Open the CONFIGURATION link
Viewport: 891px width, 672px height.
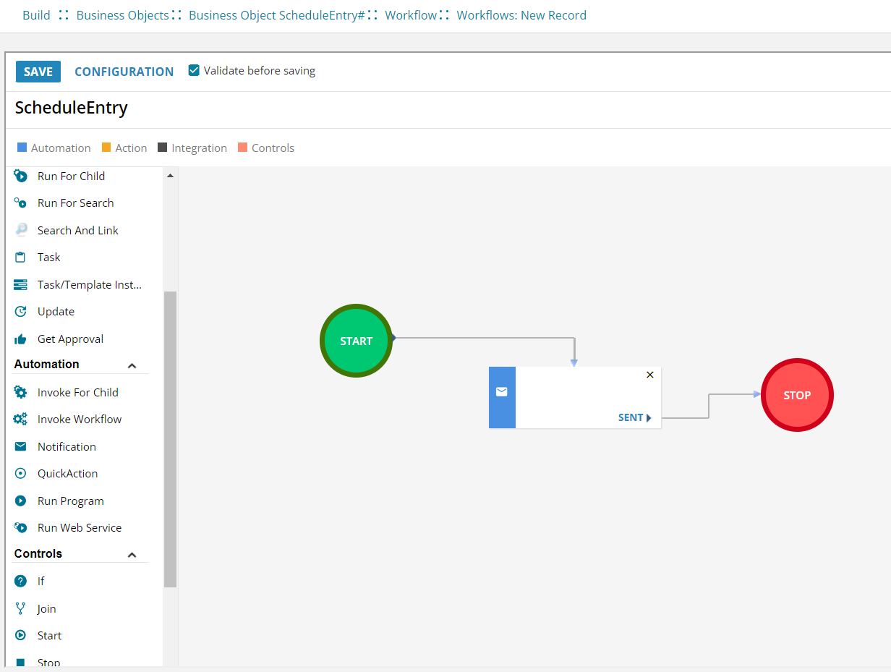pyautogui.click(x=124, y=71)
